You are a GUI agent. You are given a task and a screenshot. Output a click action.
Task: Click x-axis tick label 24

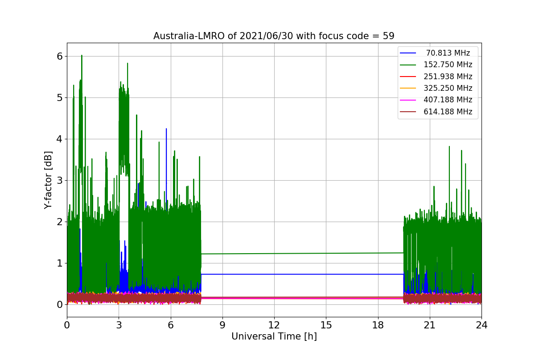(x=481, y=325)
